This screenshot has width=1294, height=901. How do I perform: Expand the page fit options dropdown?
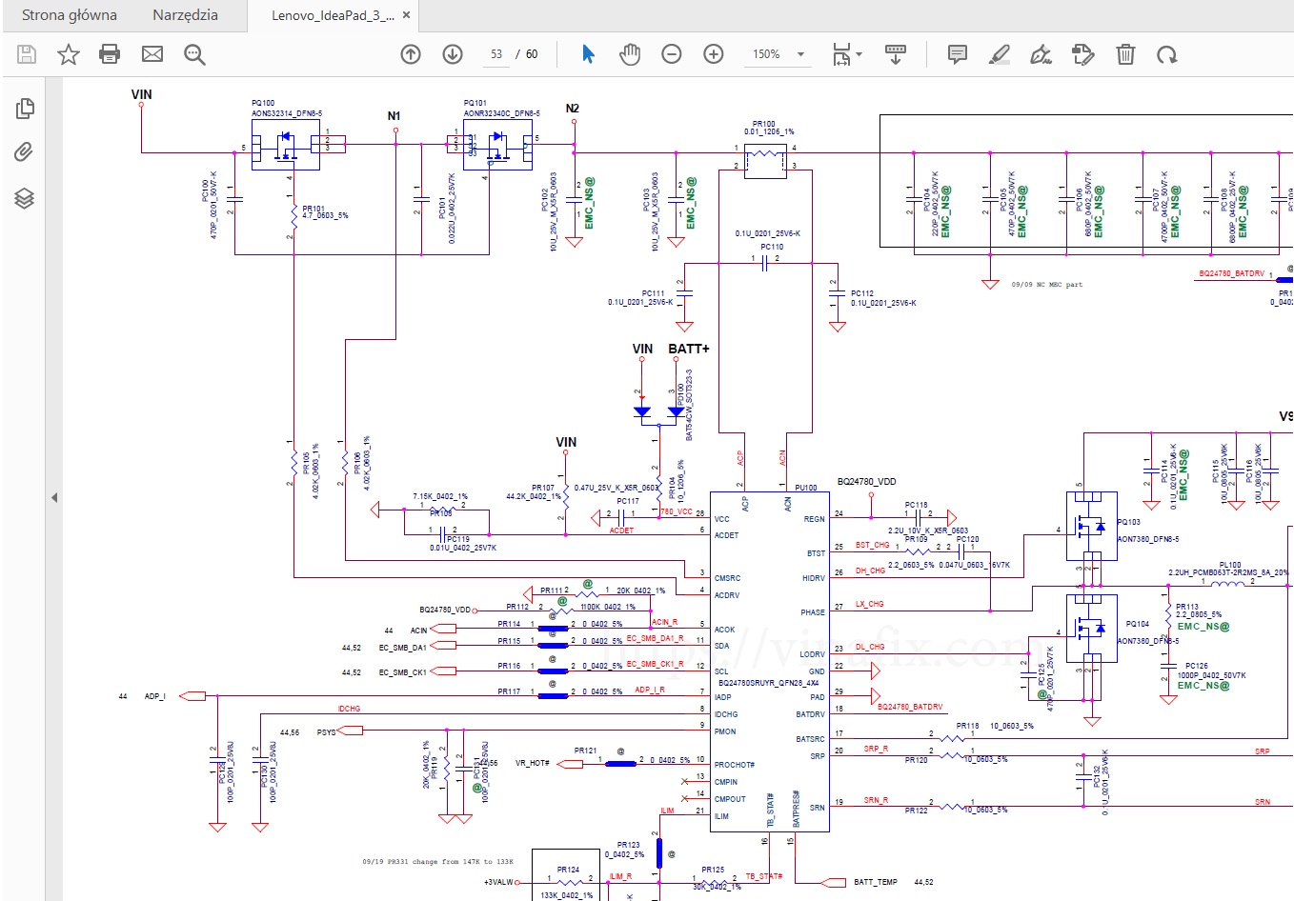[x=859, y=54]
